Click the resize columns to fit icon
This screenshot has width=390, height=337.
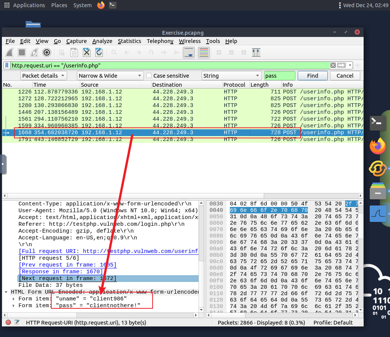(256, 52)
